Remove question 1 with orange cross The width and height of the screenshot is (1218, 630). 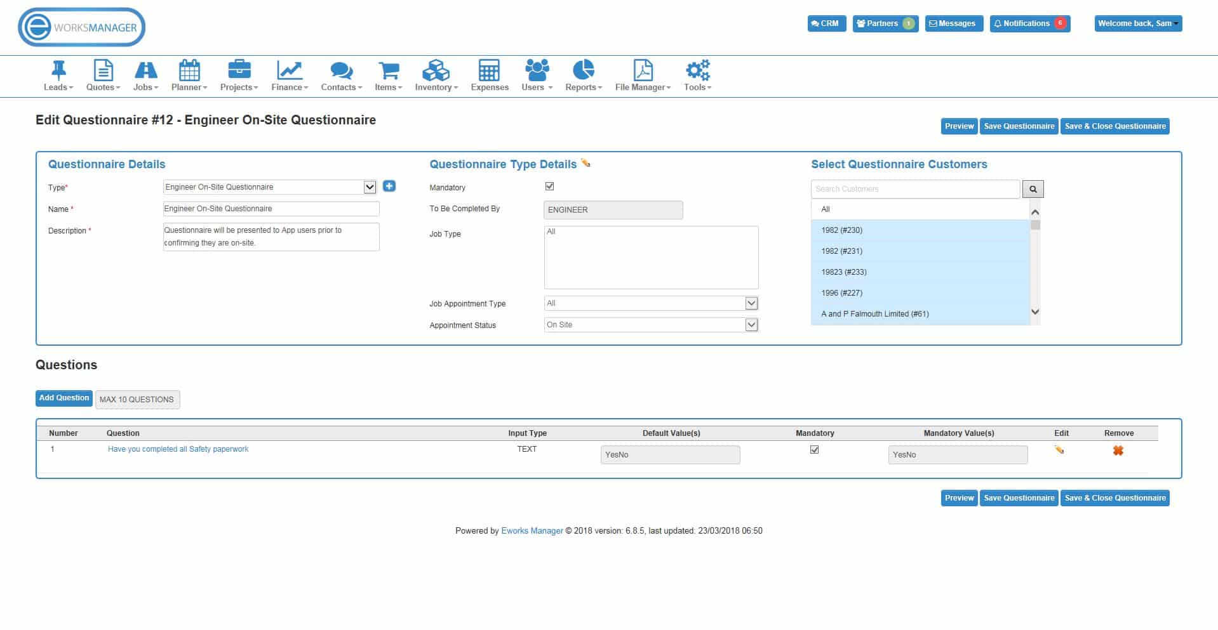tap(1118, 450)
